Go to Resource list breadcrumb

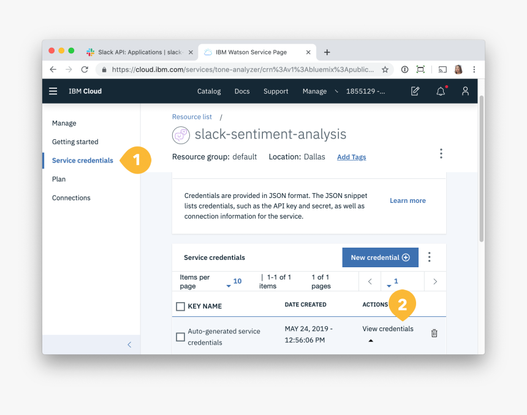pos(192,116)
